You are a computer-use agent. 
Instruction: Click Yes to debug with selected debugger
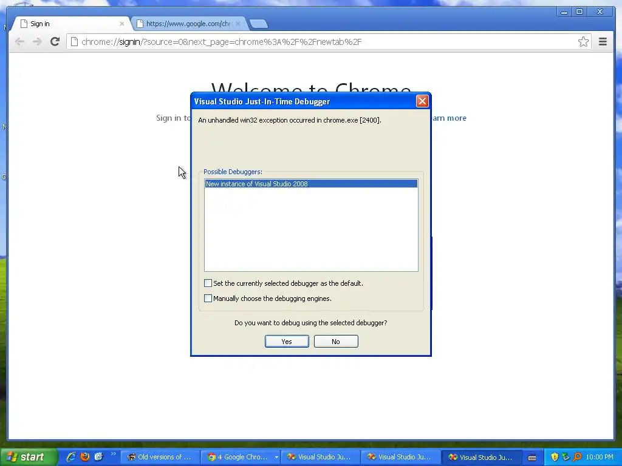[287, 342]
